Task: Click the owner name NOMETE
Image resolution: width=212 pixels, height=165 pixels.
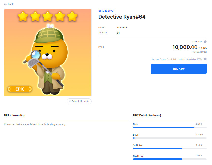Action: click(122, 28)
